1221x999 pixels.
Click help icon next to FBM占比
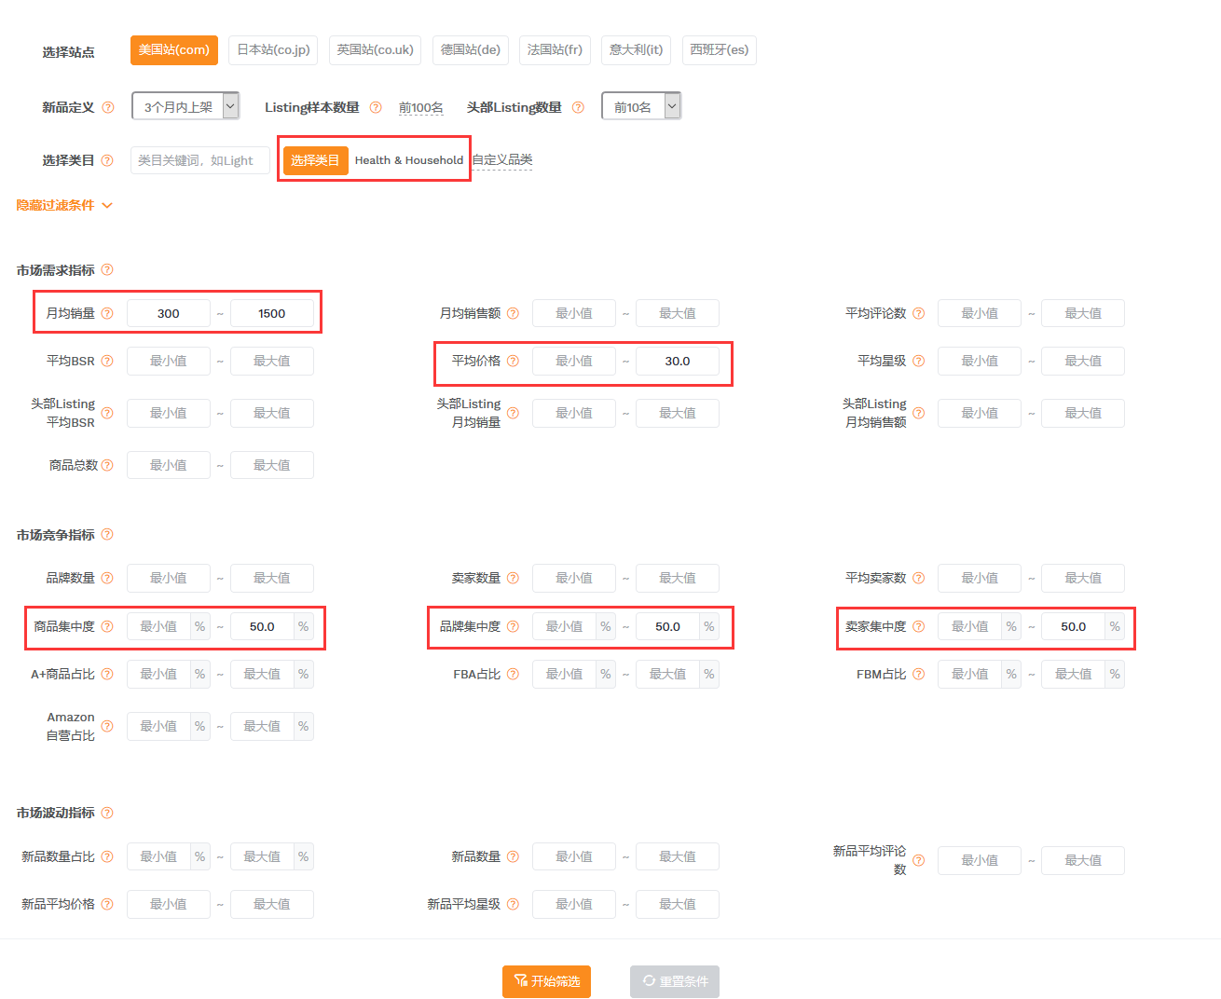[919, 674]
